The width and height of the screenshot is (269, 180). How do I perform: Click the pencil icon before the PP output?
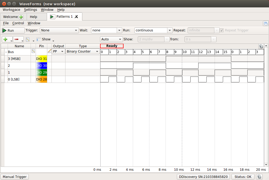(49, 51)
